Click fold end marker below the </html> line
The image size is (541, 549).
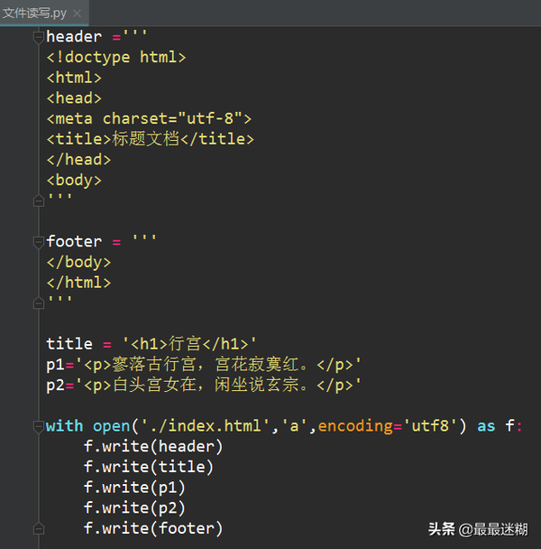[38, 302]
